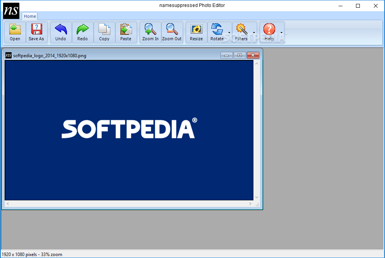Click the Filters magic wand icon
The width and height of the screenshot is (385, 258).
coord(241,29)
